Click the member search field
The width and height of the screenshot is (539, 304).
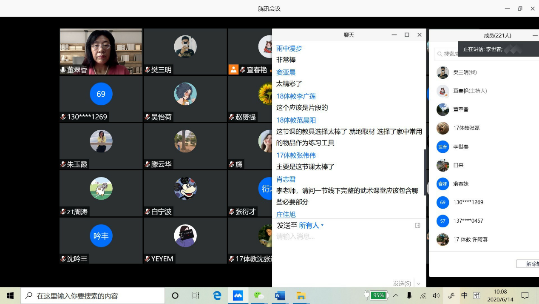coord(487,54)
